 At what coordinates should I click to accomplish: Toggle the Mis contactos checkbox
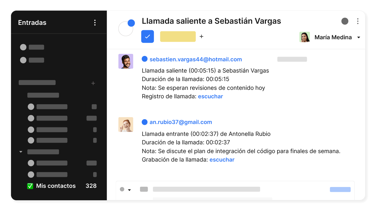pyautogui.click(x=30, y=186)
